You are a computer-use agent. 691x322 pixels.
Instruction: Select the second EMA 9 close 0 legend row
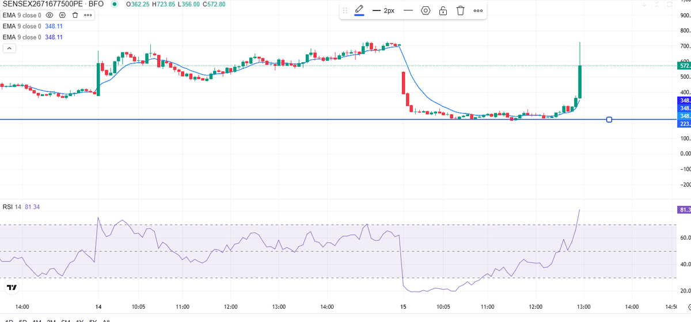[33, 26]
